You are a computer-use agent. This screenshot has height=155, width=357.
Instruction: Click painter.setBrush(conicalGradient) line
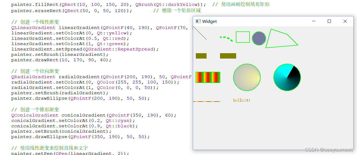click(x=61, y=131)
